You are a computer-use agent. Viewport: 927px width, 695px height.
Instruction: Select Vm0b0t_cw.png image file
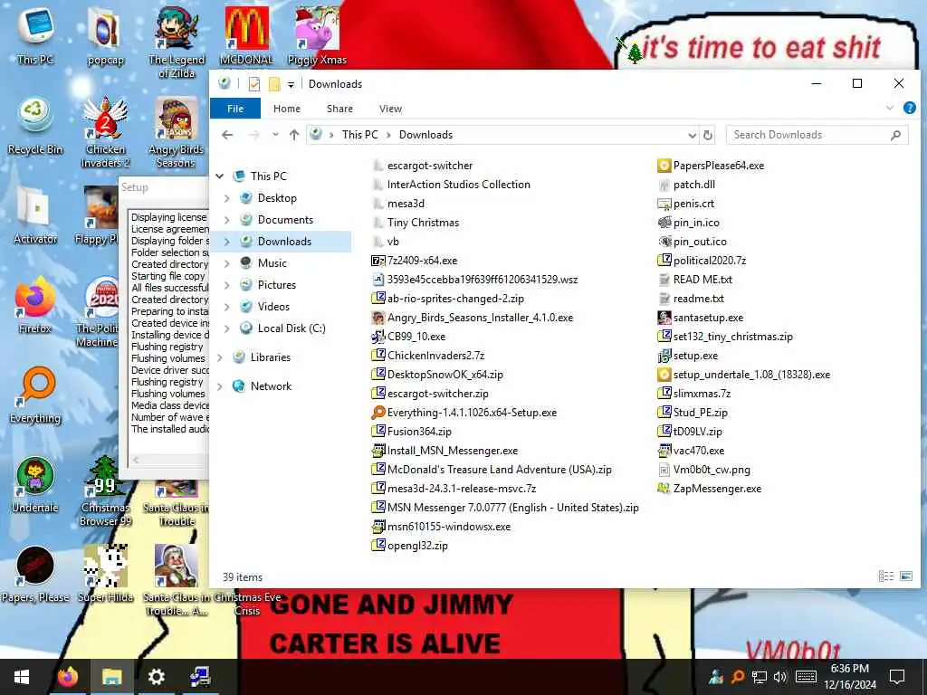(704, 470)
